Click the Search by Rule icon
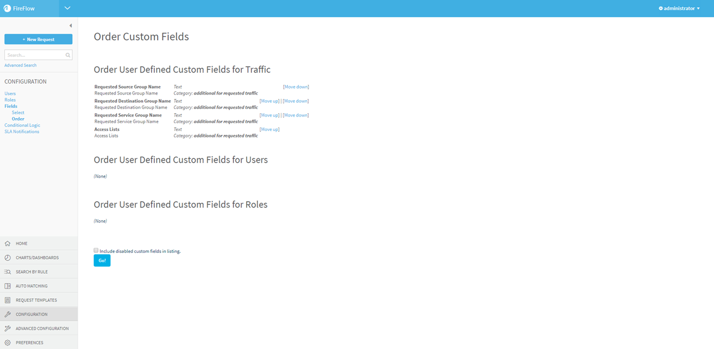Screen dimensions: 714x349 pyautogui.click(x=8, y=272)
